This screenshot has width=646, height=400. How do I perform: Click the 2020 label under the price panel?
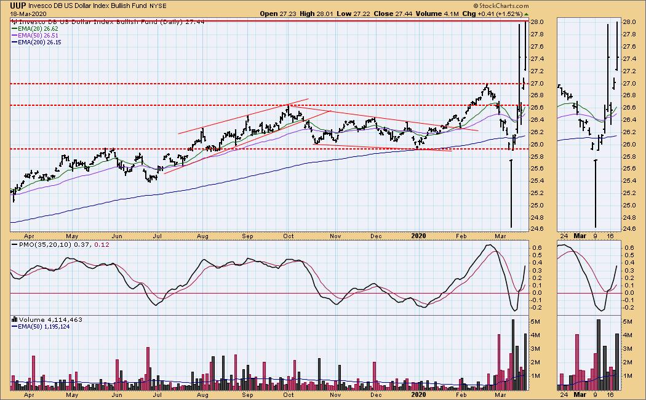click(418, 236)
